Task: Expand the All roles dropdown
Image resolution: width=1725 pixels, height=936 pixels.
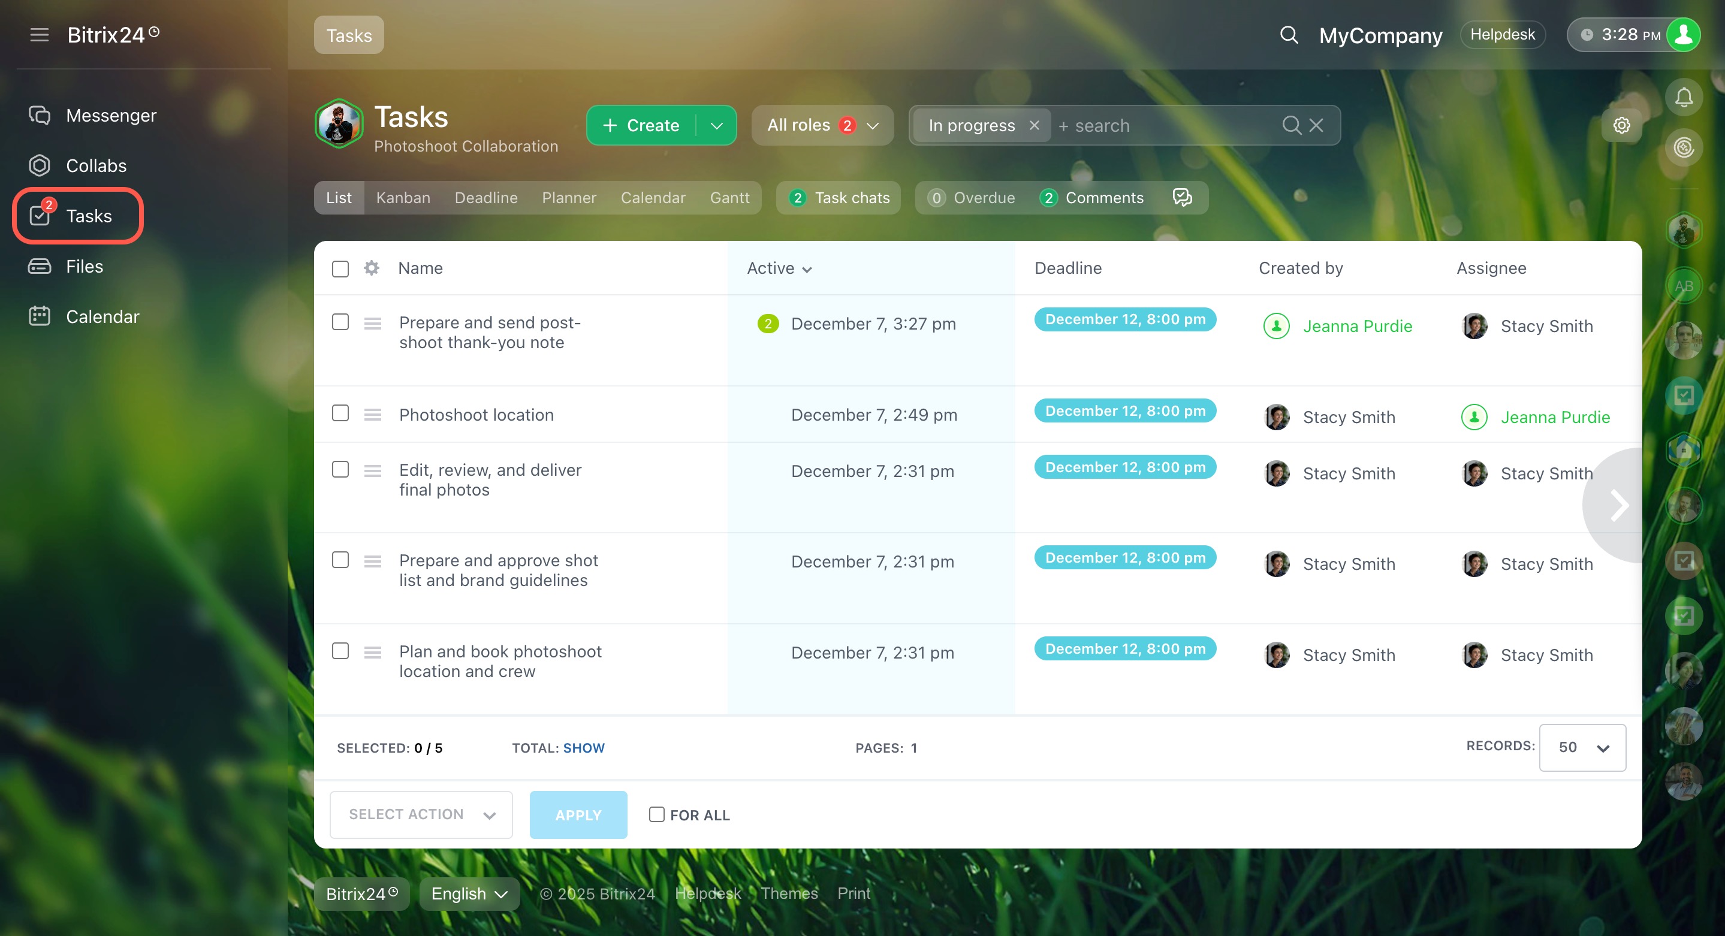Action: [x=822, y=125]
